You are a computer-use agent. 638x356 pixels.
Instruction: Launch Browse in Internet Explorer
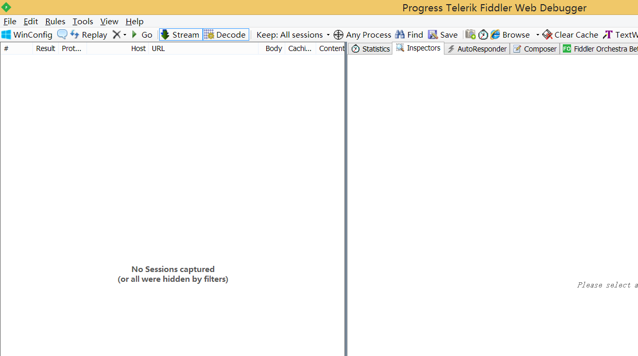[510, 35]
